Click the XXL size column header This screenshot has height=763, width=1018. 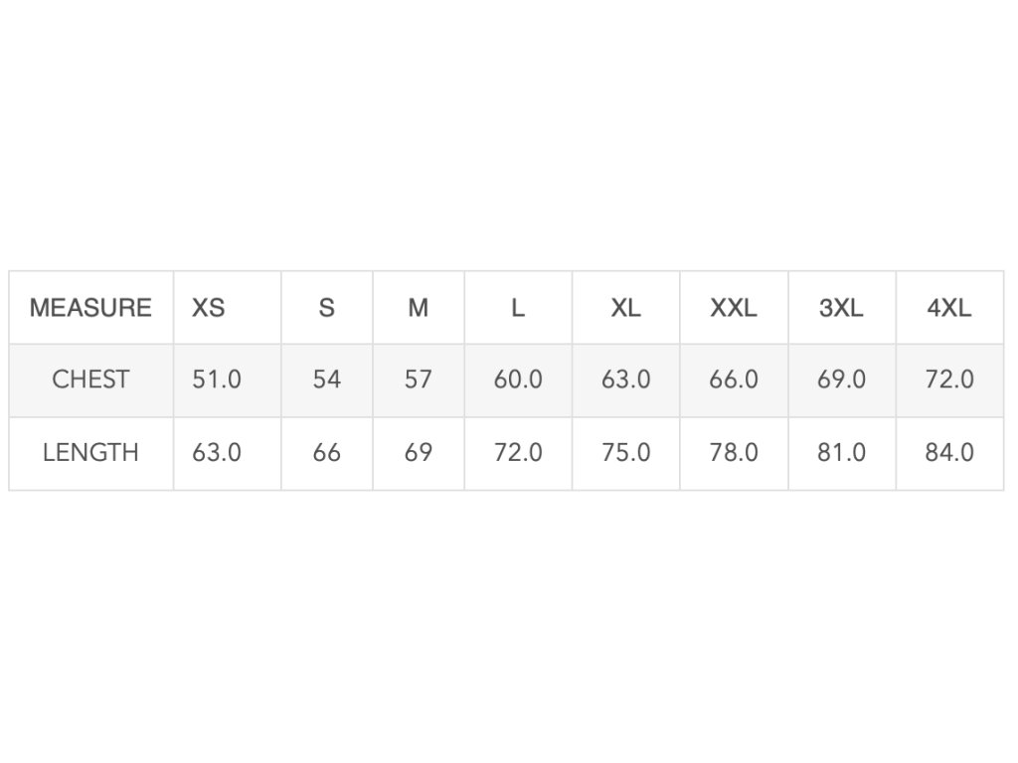[734, 308]
